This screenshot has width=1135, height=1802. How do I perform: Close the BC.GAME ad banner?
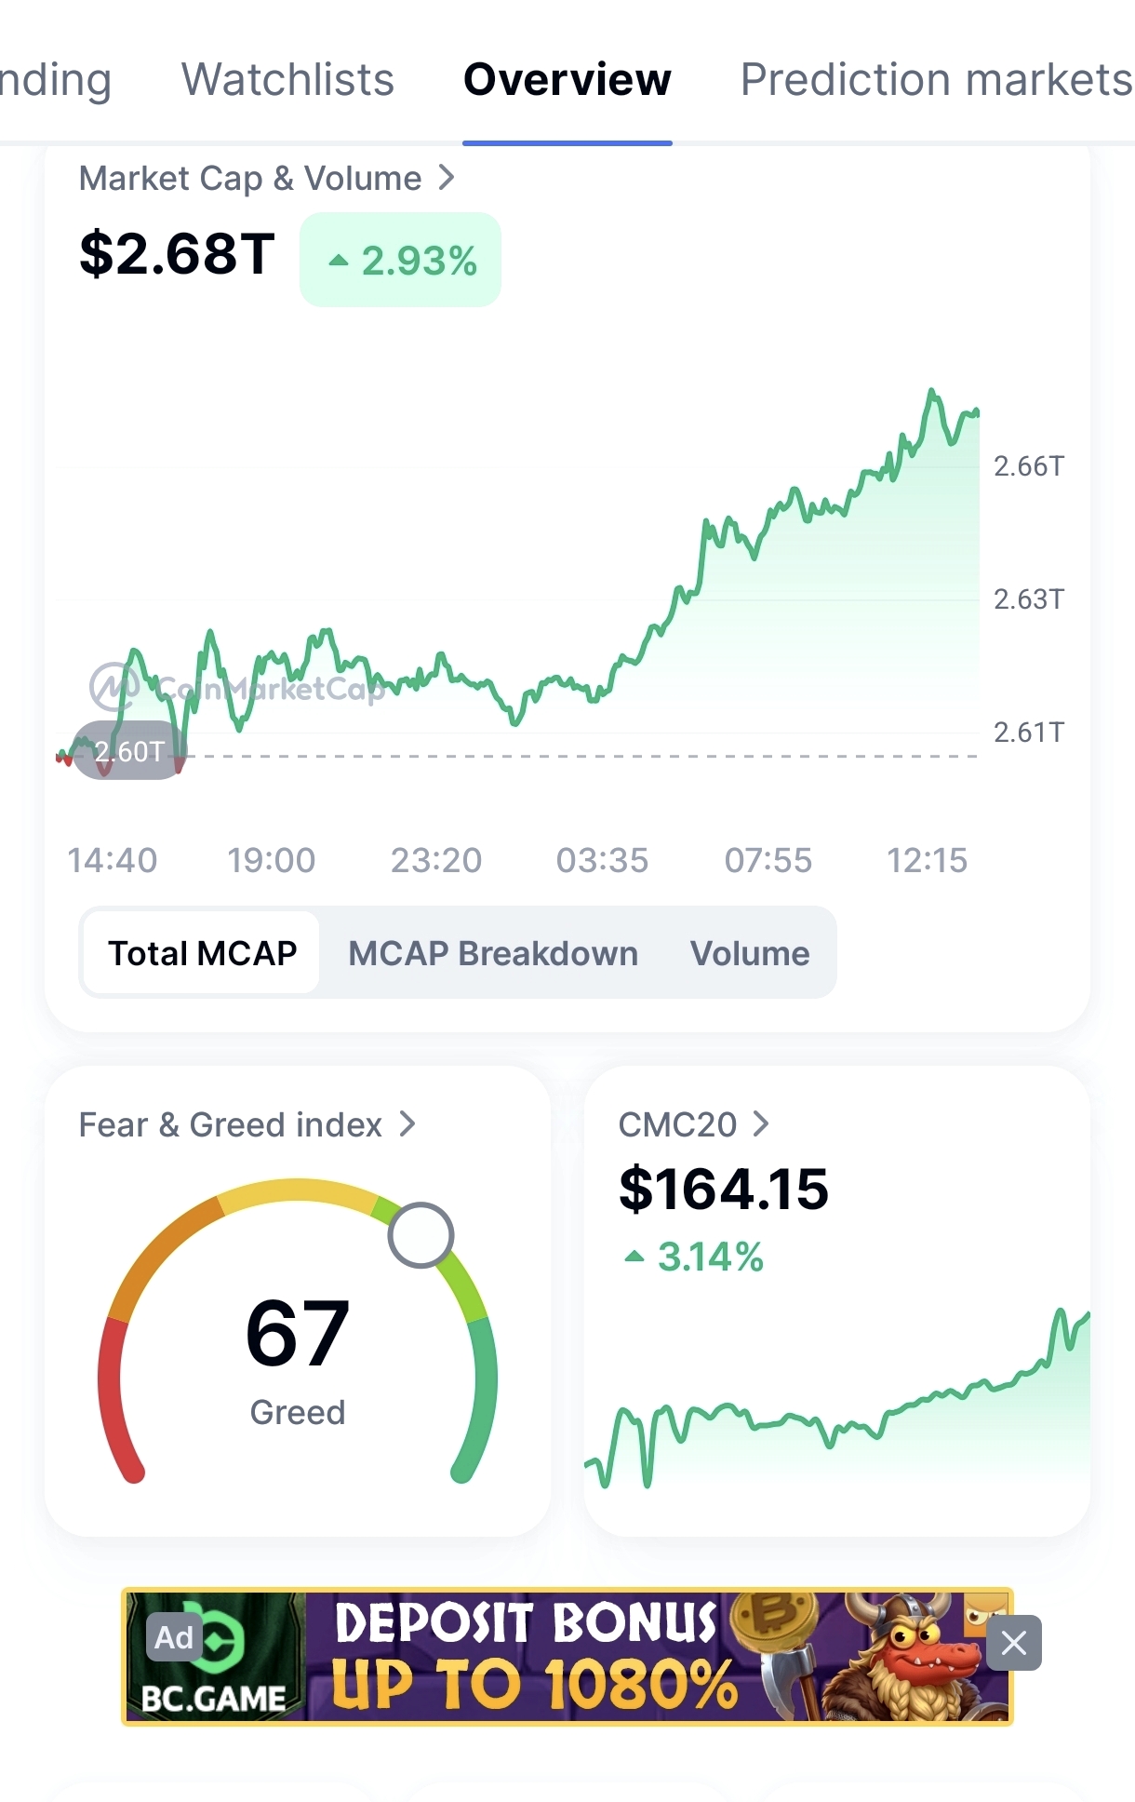point(1013,1643)
